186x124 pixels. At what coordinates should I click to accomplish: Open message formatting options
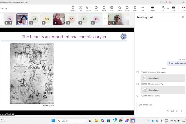[168, 111]
